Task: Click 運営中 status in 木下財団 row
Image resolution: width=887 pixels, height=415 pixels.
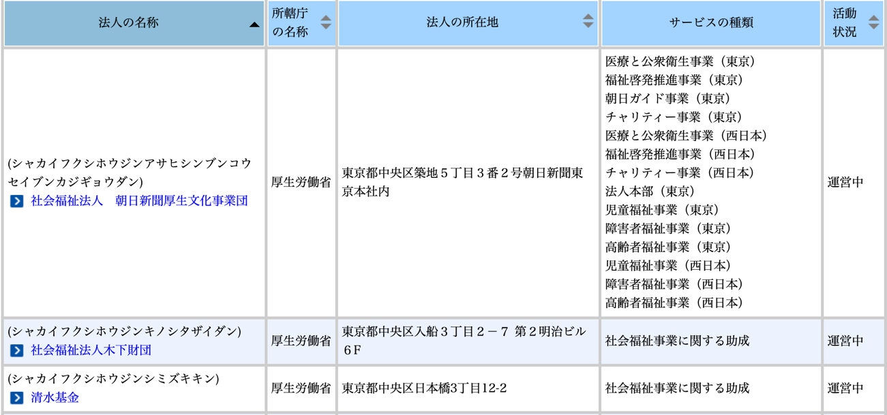Action: (x=845, y=341)
